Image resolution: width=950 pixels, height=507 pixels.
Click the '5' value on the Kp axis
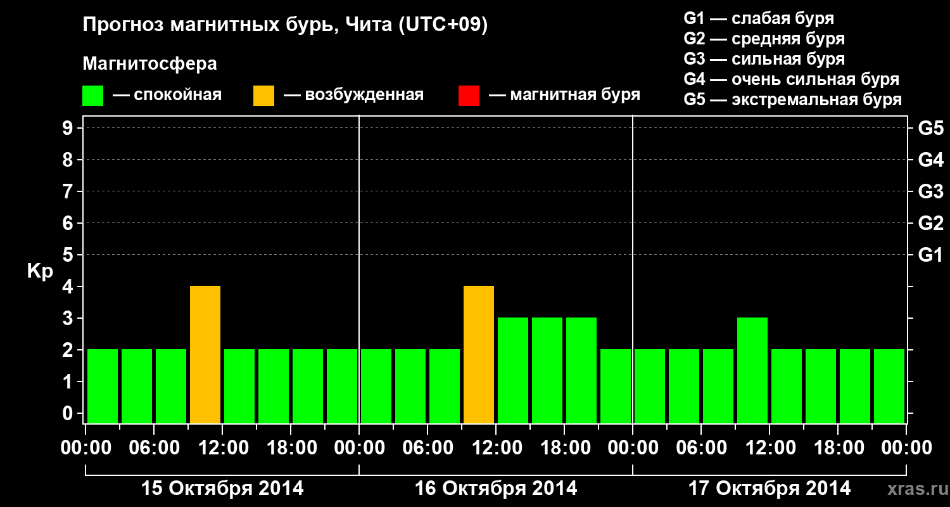[69, 255]
